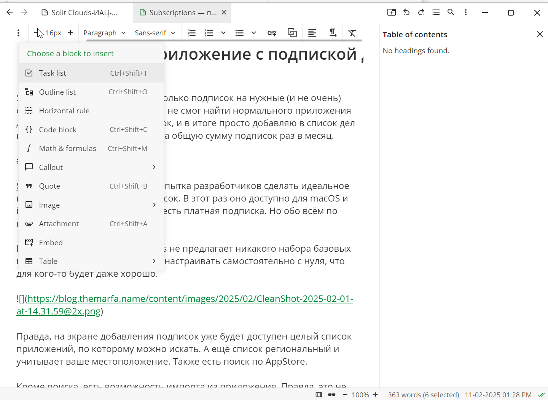Expand numbered list style options
Image resolution: width=548 pixels, height=400 pixels.
223,33
